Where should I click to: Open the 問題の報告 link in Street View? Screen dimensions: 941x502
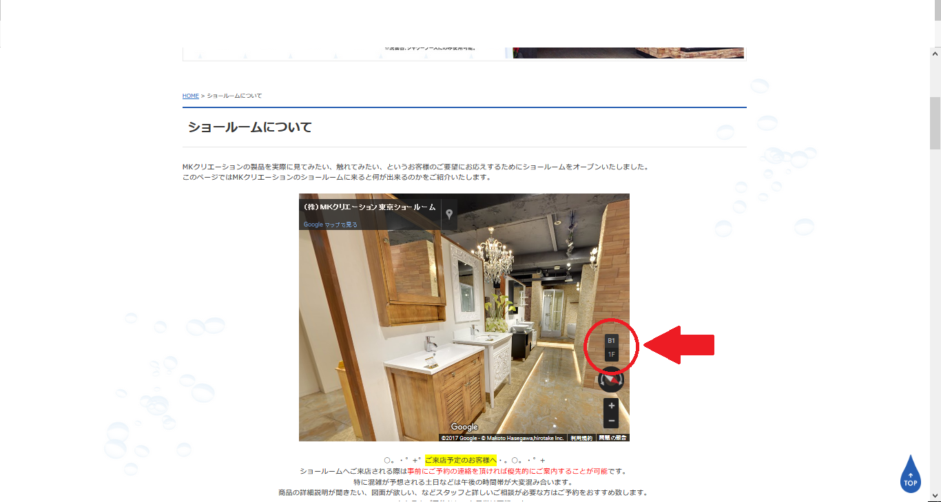(x=612, y=438)
